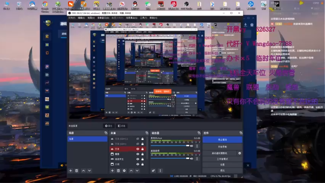Move scene down in the scenes panel
Image resolution: width=325 pixels, height=183 pixels.
89,170
